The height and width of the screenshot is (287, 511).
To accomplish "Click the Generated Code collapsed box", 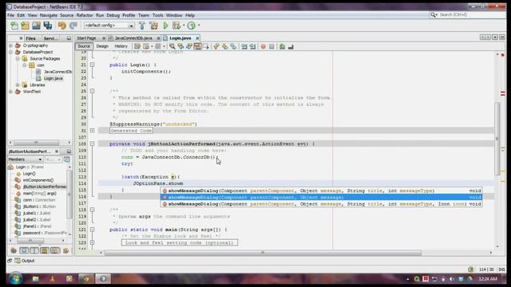I will [131, 131].
